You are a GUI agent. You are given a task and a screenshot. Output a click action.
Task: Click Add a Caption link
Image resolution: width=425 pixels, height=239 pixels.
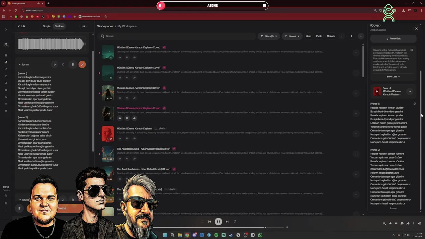(x=378, y=30)
